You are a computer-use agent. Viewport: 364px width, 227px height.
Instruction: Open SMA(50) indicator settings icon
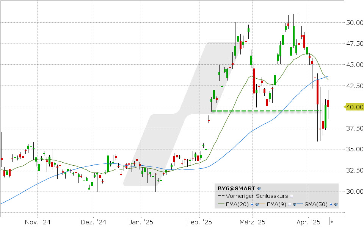(336, 204)
